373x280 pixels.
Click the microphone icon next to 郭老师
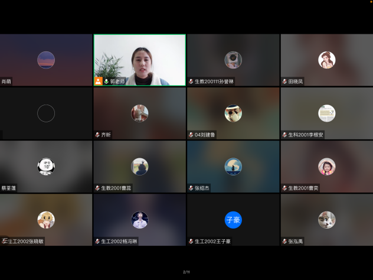[x=106, y=81]
